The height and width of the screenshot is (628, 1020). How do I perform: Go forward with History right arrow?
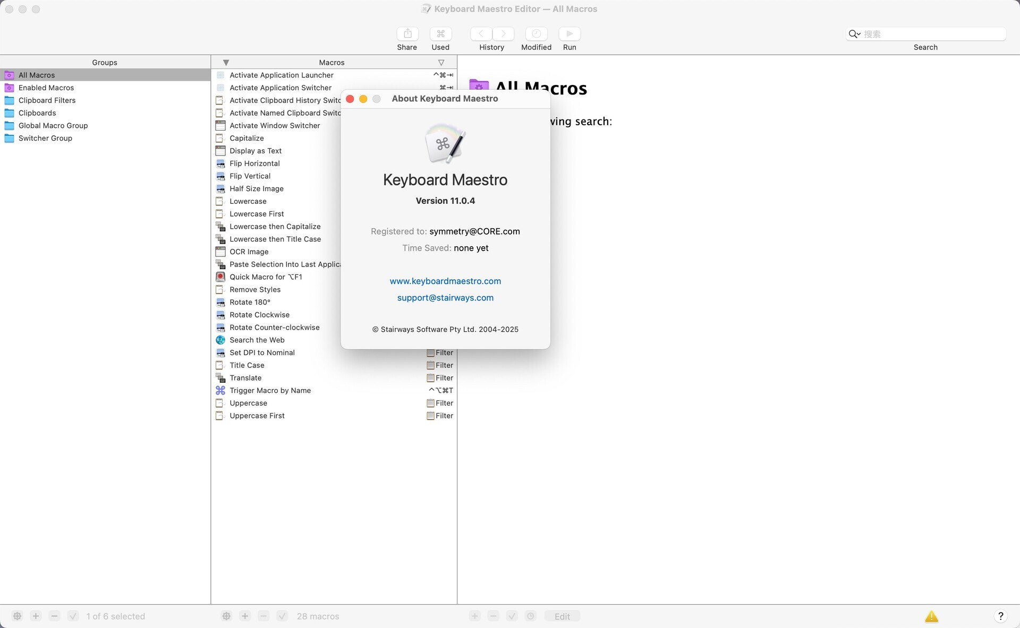[x=503, y=34]
